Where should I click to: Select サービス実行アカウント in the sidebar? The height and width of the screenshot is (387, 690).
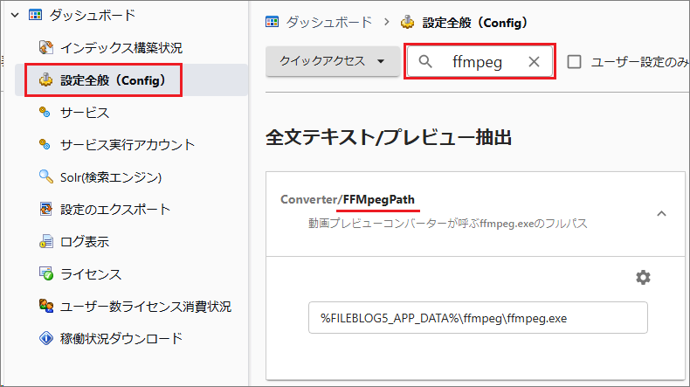(128, 145)
